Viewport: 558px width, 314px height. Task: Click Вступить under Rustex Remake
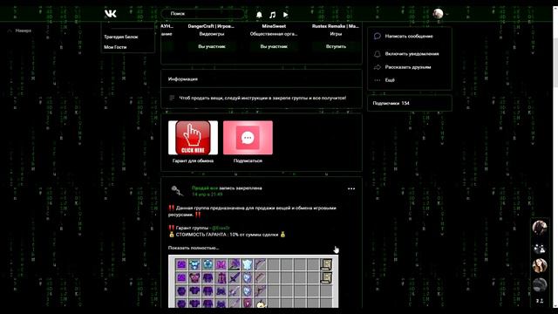pos(336,46)
